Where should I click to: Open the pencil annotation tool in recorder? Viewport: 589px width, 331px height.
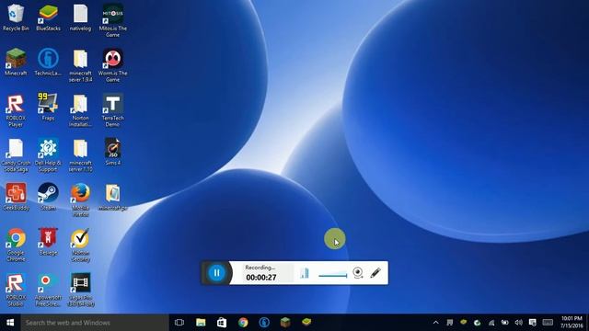[375, 273]
